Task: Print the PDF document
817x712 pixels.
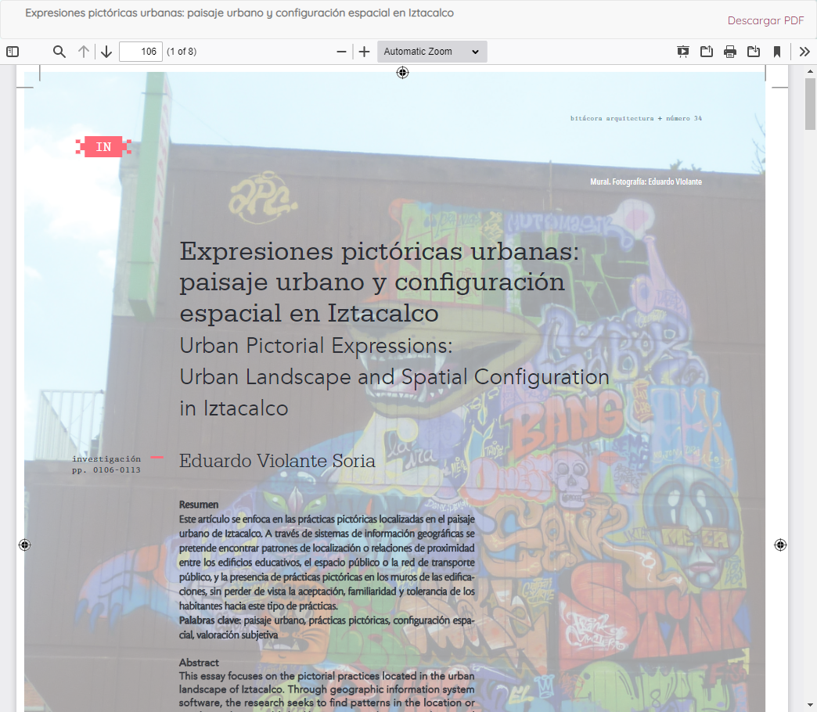Action: coord(730,52)
